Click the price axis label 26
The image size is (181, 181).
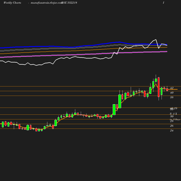(x=172, y=126)
